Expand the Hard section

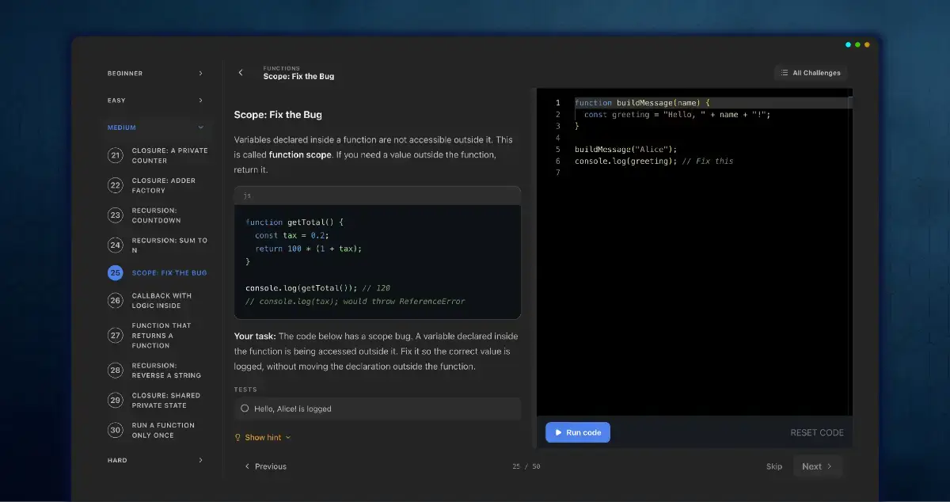point(156,459)
